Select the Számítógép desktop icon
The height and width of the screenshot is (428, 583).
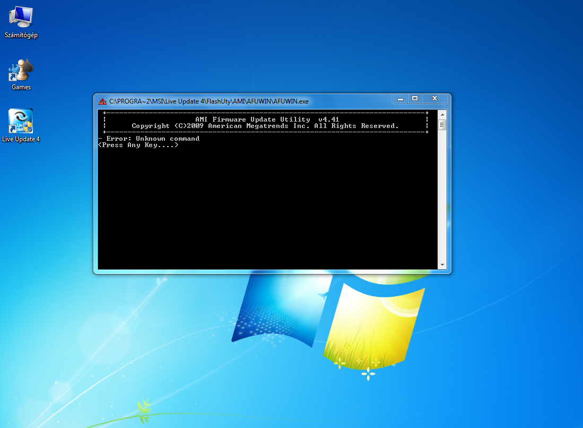(21, 22)
